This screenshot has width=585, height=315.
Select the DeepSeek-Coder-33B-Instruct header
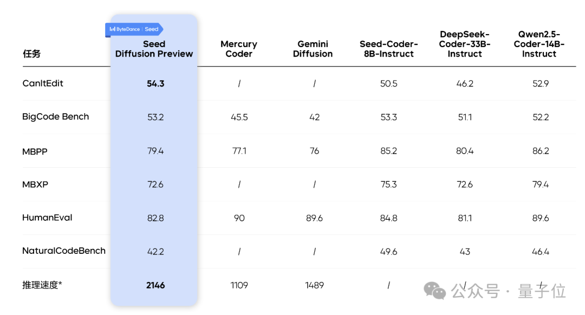click(x=465, y=44)
